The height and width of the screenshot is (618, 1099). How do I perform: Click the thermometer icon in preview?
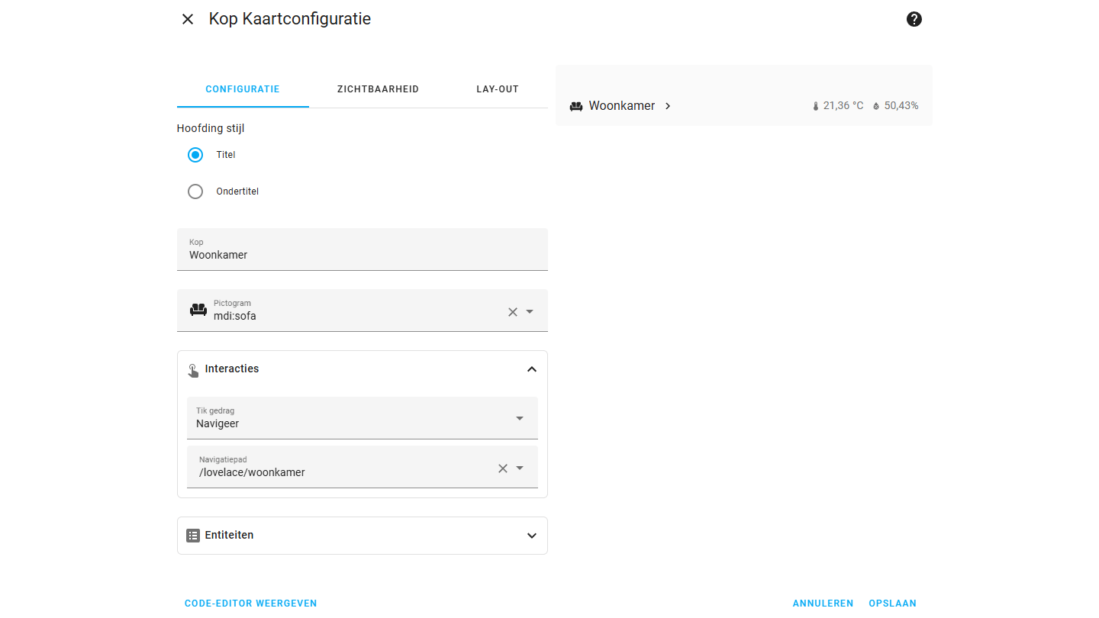(815, 107)
